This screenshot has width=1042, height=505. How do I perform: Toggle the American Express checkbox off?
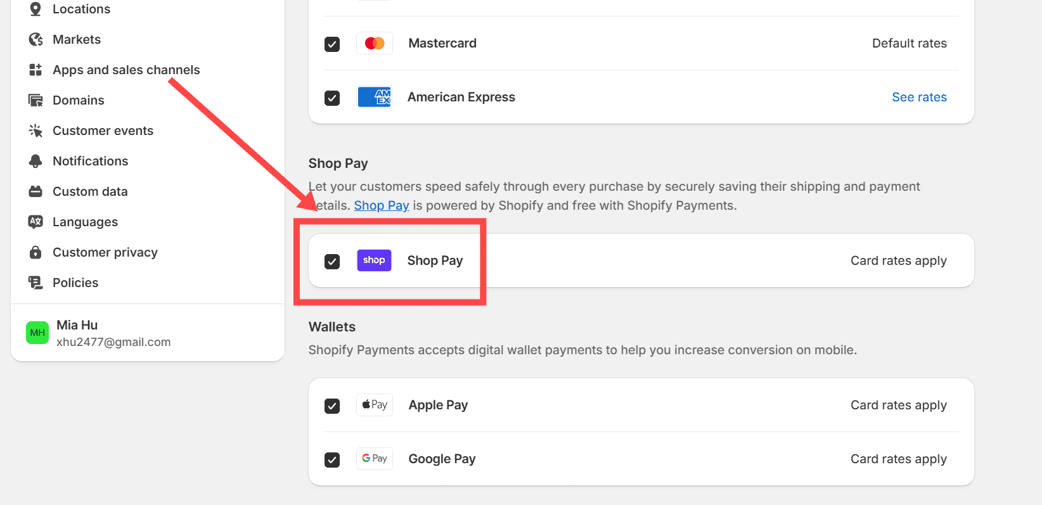tap(332, 98)
